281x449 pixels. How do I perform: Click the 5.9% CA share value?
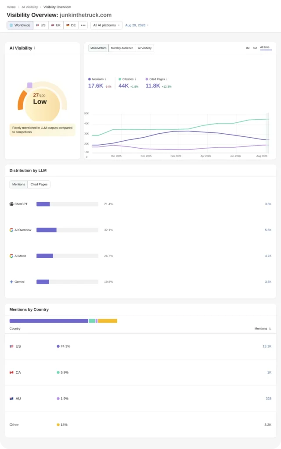tap(65, 372)
